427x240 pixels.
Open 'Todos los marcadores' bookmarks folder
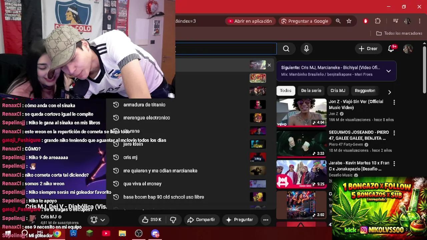399,33
